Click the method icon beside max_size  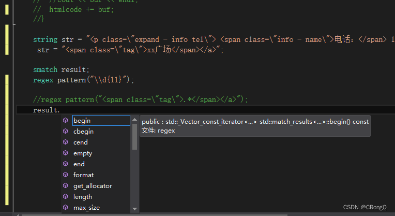point(66,207)
